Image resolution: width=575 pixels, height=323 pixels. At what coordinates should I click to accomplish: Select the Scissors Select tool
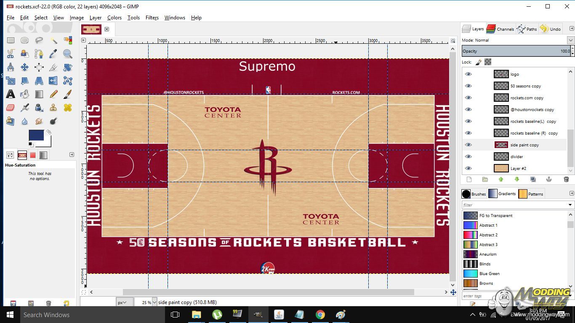(11, 54)
